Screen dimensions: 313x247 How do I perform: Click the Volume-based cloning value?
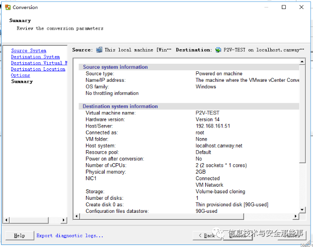point(220,191)
